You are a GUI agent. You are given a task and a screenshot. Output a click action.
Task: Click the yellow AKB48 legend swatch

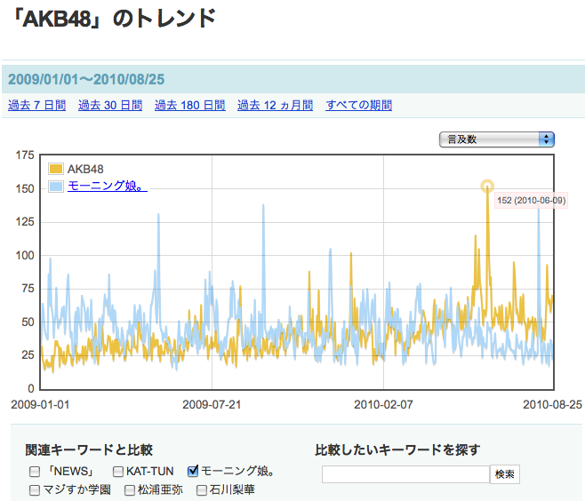tap(56, 169)
